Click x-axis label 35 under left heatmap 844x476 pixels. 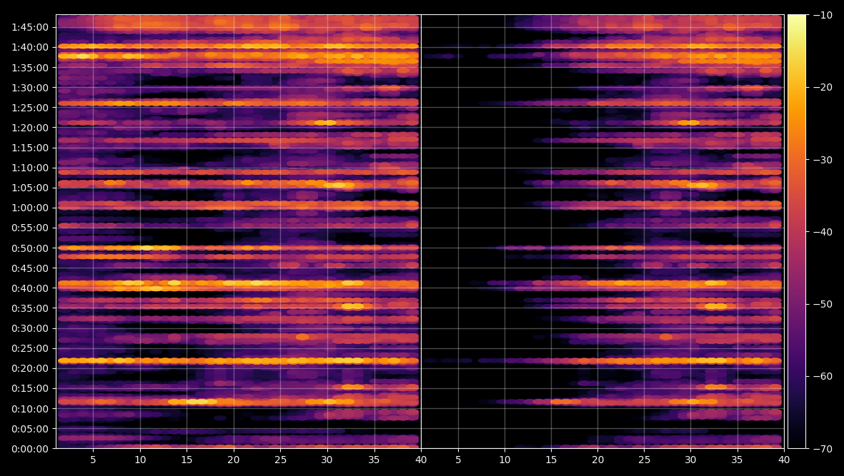point(374,460)
